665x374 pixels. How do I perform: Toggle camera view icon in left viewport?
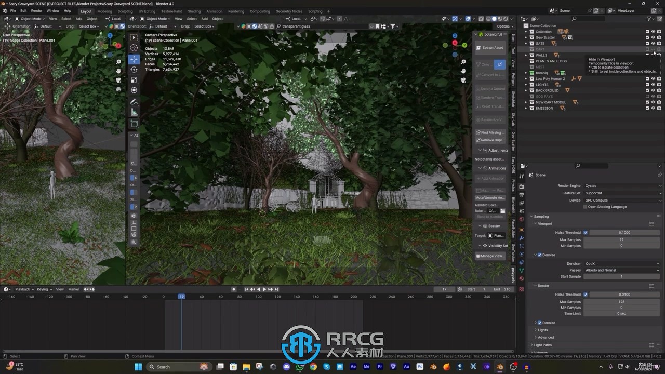[118, 80]
